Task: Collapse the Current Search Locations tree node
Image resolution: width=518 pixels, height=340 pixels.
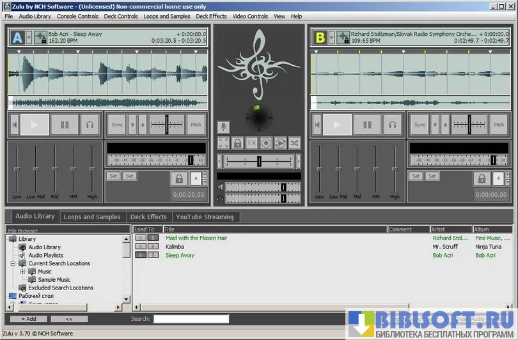Action: pyautogui.click(x=13, y=263)
